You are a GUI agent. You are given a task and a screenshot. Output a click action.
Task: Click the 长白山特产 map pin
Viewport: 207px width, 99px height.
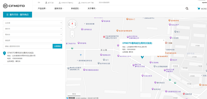[170, 24]
